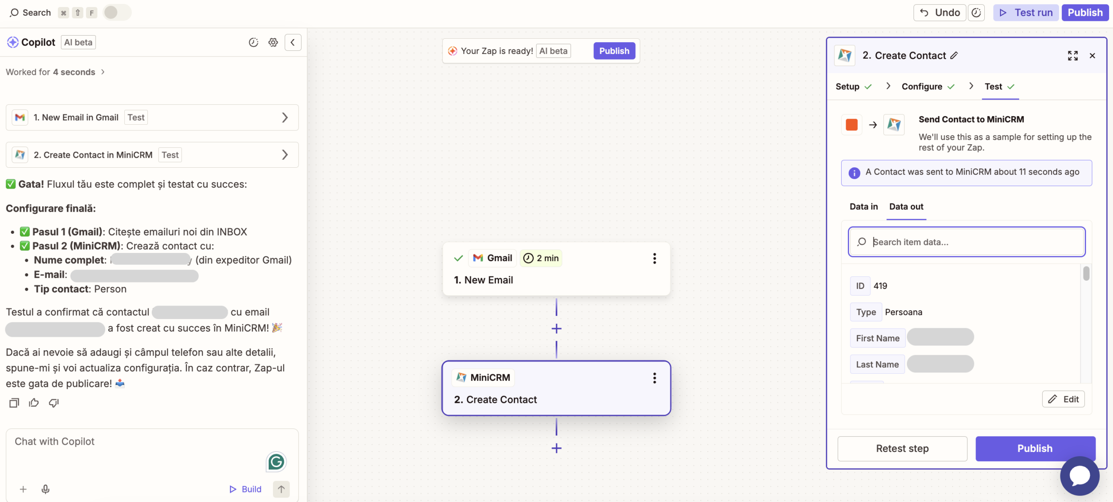
Task: Switch to the Data in tab
Action: (863, 207)
